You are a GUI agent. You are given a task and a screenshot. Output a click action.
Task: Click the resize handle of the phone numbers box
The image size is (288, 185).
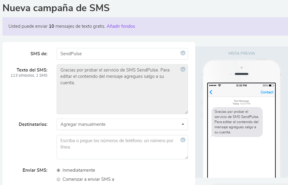click(x=186, y=157)
